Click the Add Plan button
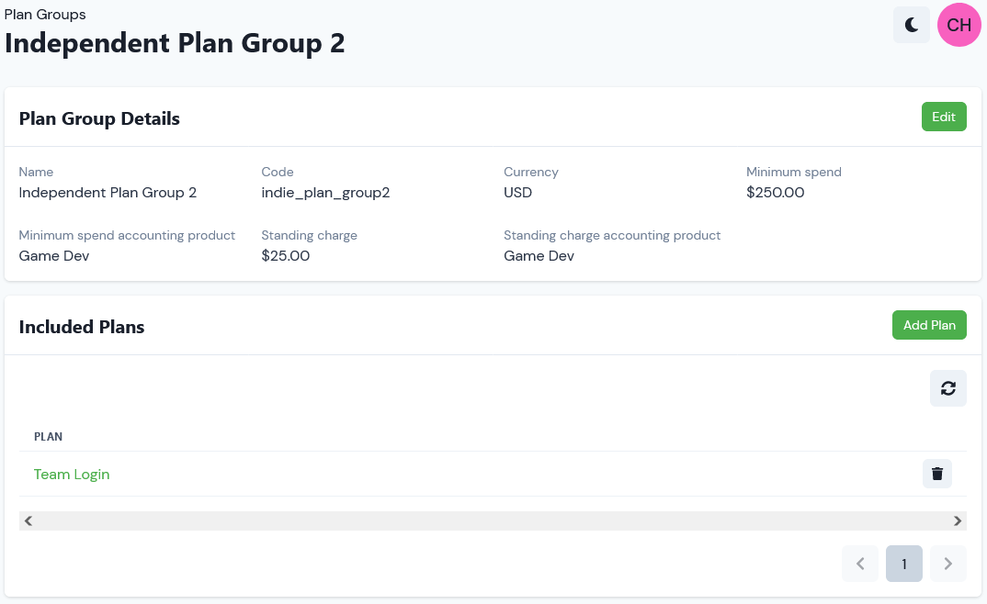Image resolution: width=987 pixels, height=604 pixels. pyautogui.click(x=929, y=325)
